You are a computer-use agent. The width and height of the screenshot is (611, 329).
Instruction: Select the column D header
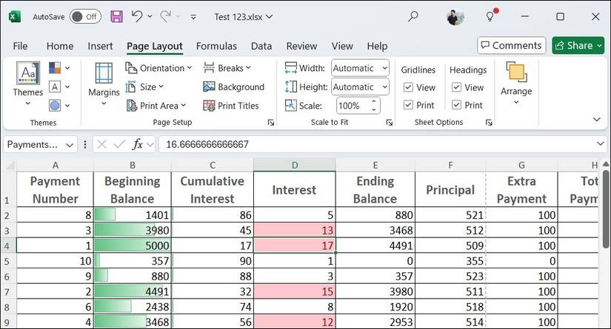[295, 166]
